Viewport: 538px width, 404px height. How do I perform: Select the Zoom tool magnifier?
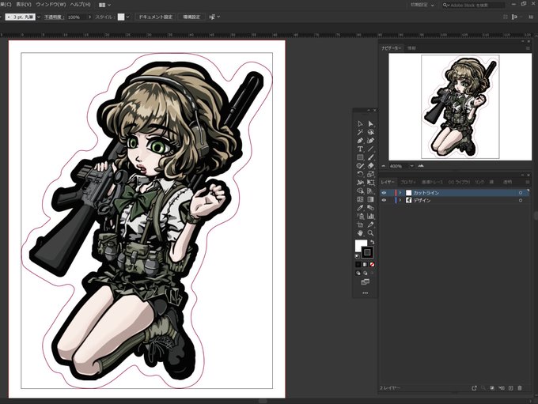click(x=370, y=233)
